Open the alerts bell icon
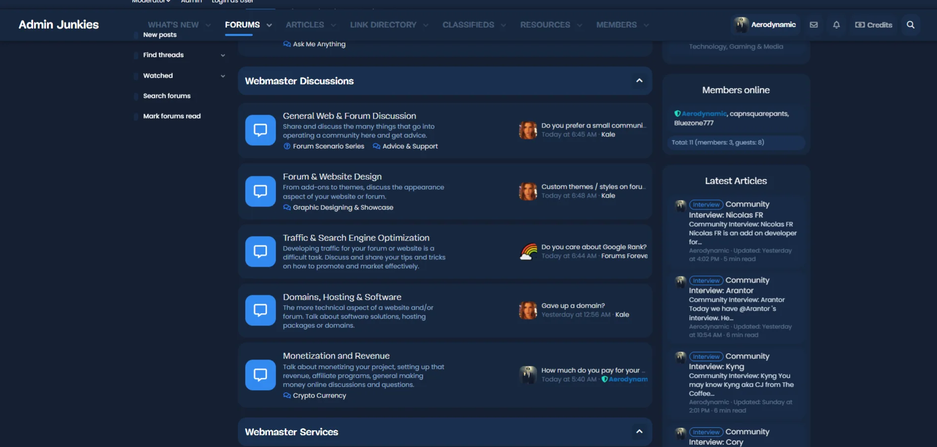 click(x=836, y=25)
